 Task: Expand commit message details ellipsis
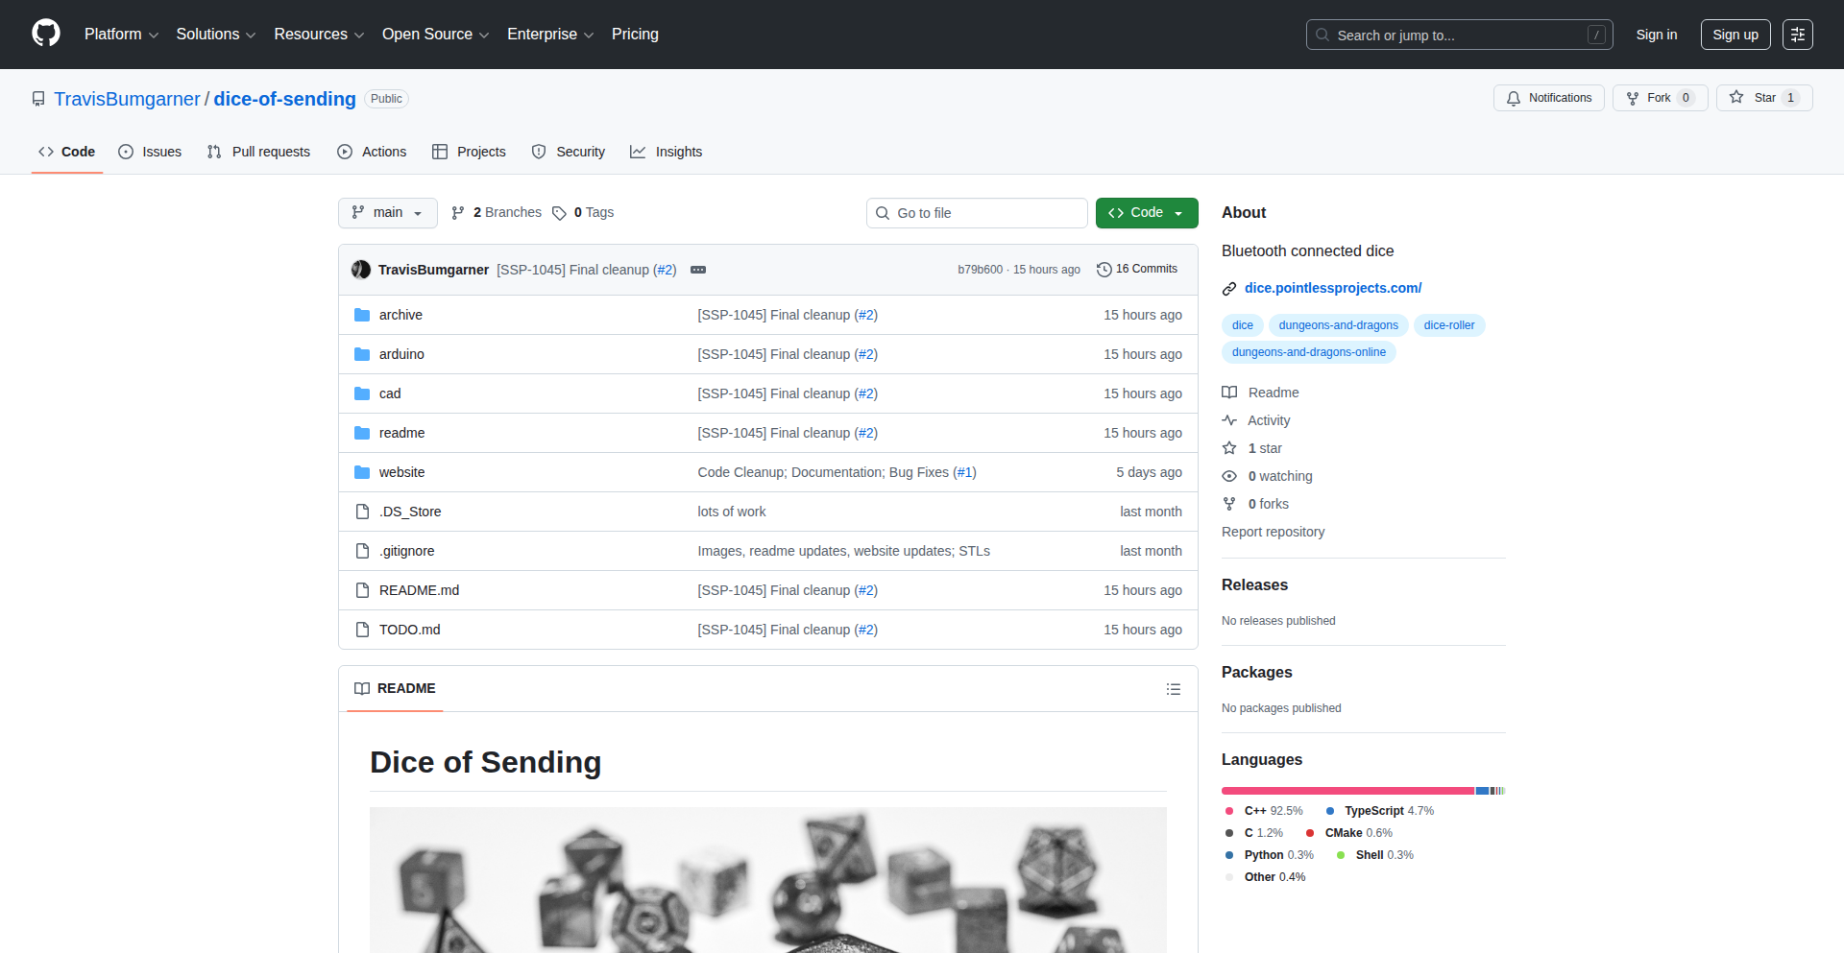click(698, 270)
